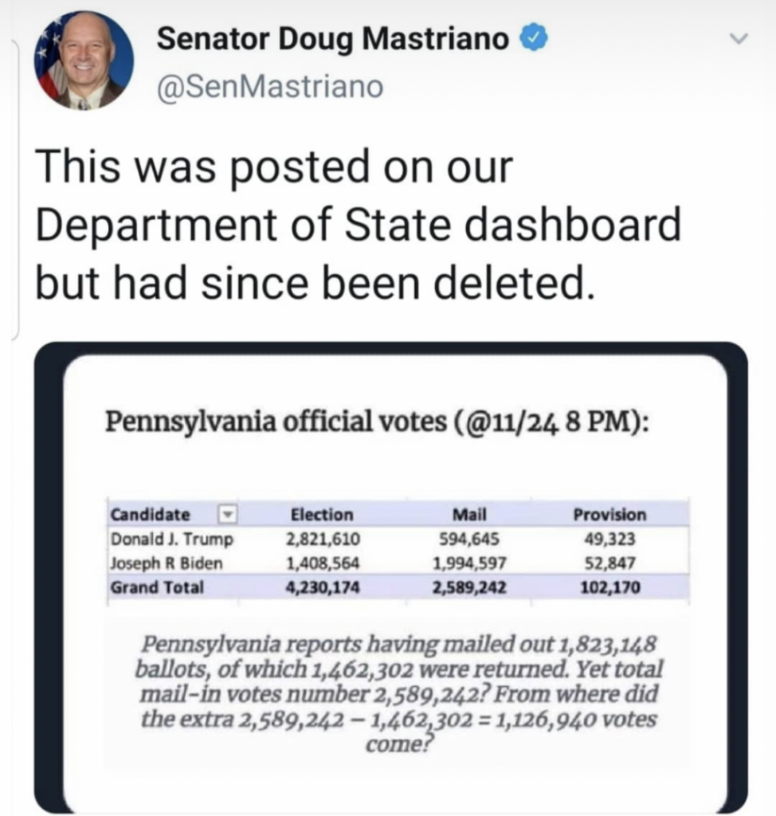Open the tweet author's profile avatar
This screenshot has width=776, height=816.
pos(84,61)
